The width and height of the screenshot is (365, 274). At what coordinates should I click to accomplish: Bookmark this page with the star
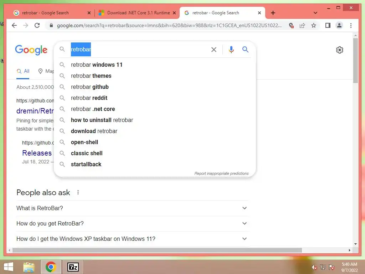pyautogui.click(x=314, y=25)
